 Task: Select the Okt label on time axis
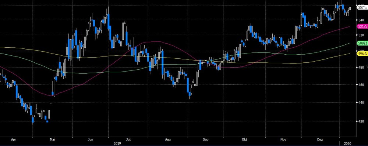pyautogui.click(x=245, y=140)
